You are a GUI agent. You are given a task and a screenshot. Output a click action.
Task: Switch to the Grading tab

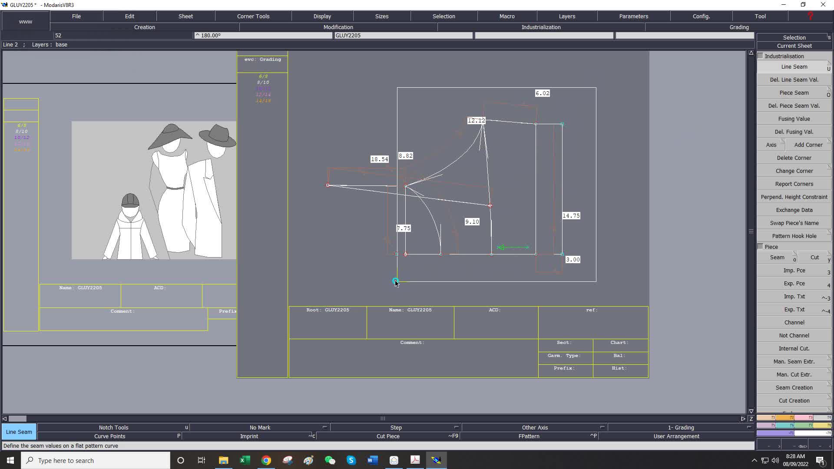(739, 27)
